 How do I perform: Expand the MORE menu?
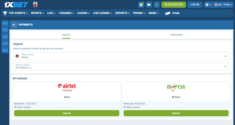coord(154,13)
